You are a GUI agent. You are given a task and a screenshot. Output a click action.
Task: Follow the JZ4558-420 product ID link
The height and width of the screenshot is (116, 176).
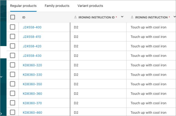(32, 46)
